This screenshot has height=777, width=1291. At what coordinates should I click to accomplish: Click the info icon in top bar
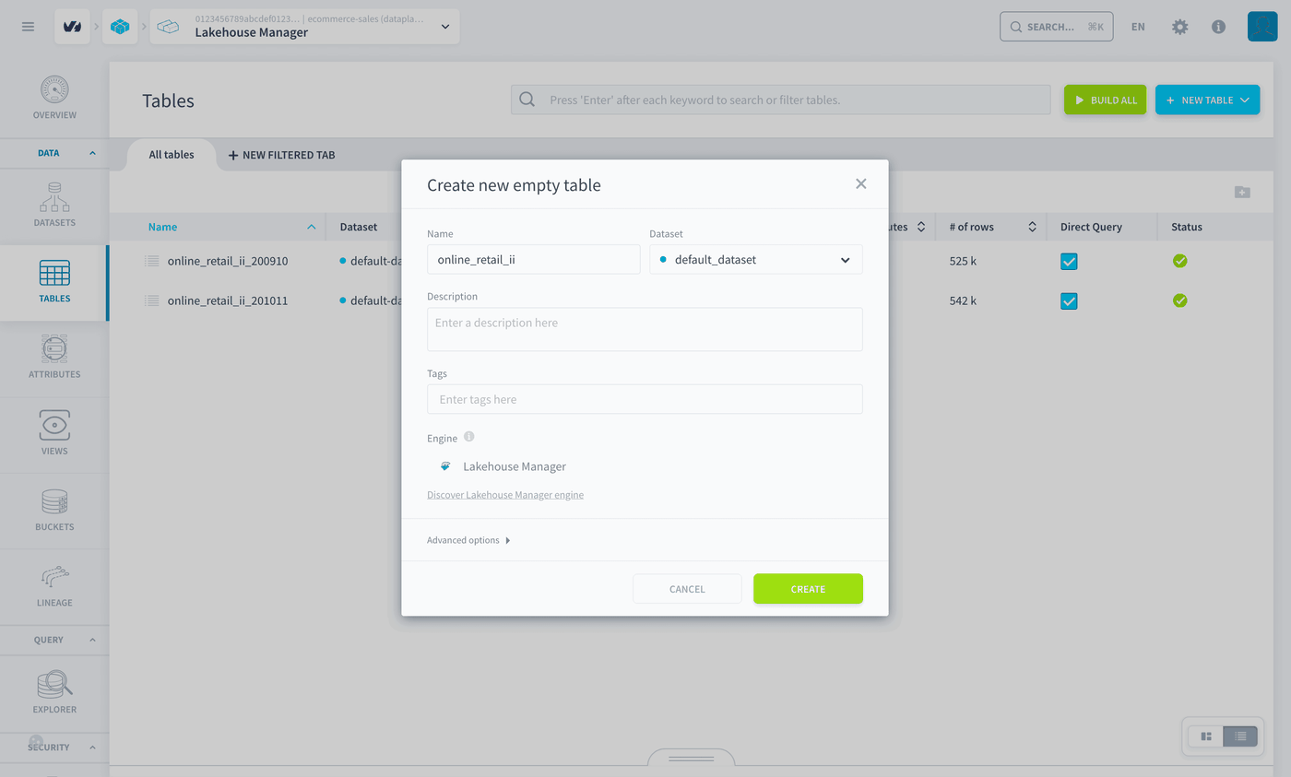tap(1218, 27)
